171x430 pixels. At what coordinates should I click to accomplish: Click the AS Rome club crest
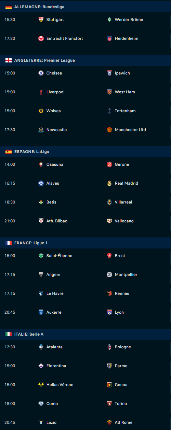109,422
